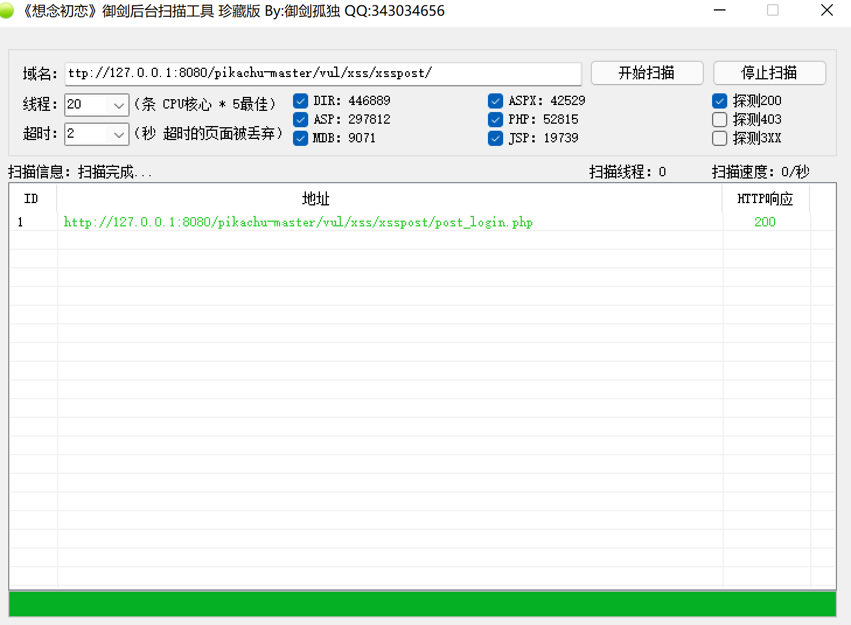Start the scan with 开始扫描 button
This screenshot has width=851, height=625.
pyautogui.click(x=647, y=73)
